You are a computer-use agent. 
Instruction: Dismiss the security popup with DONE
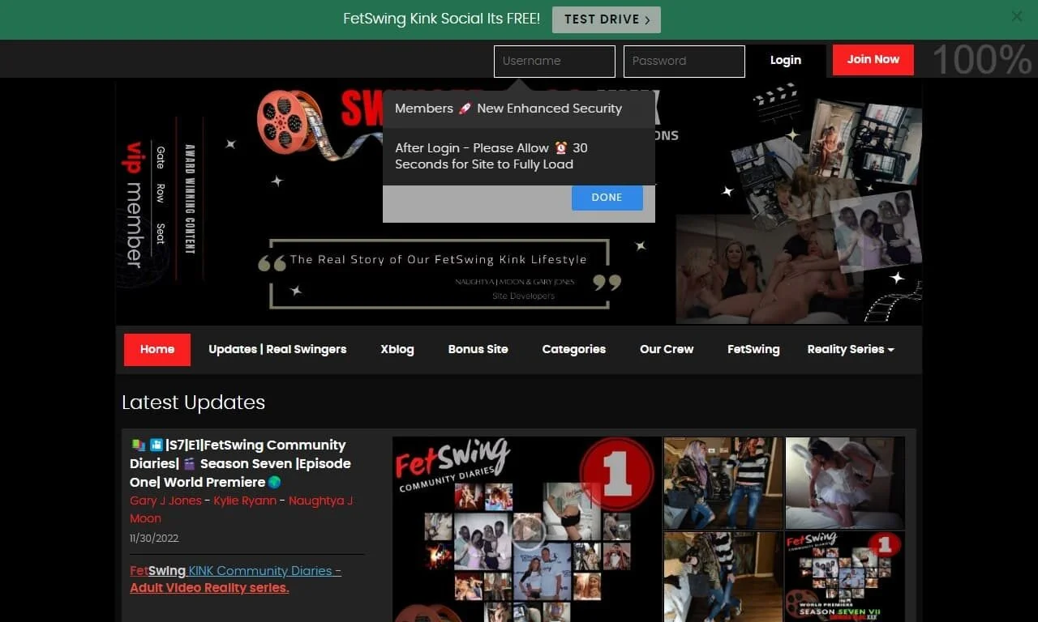click(607, 198)
